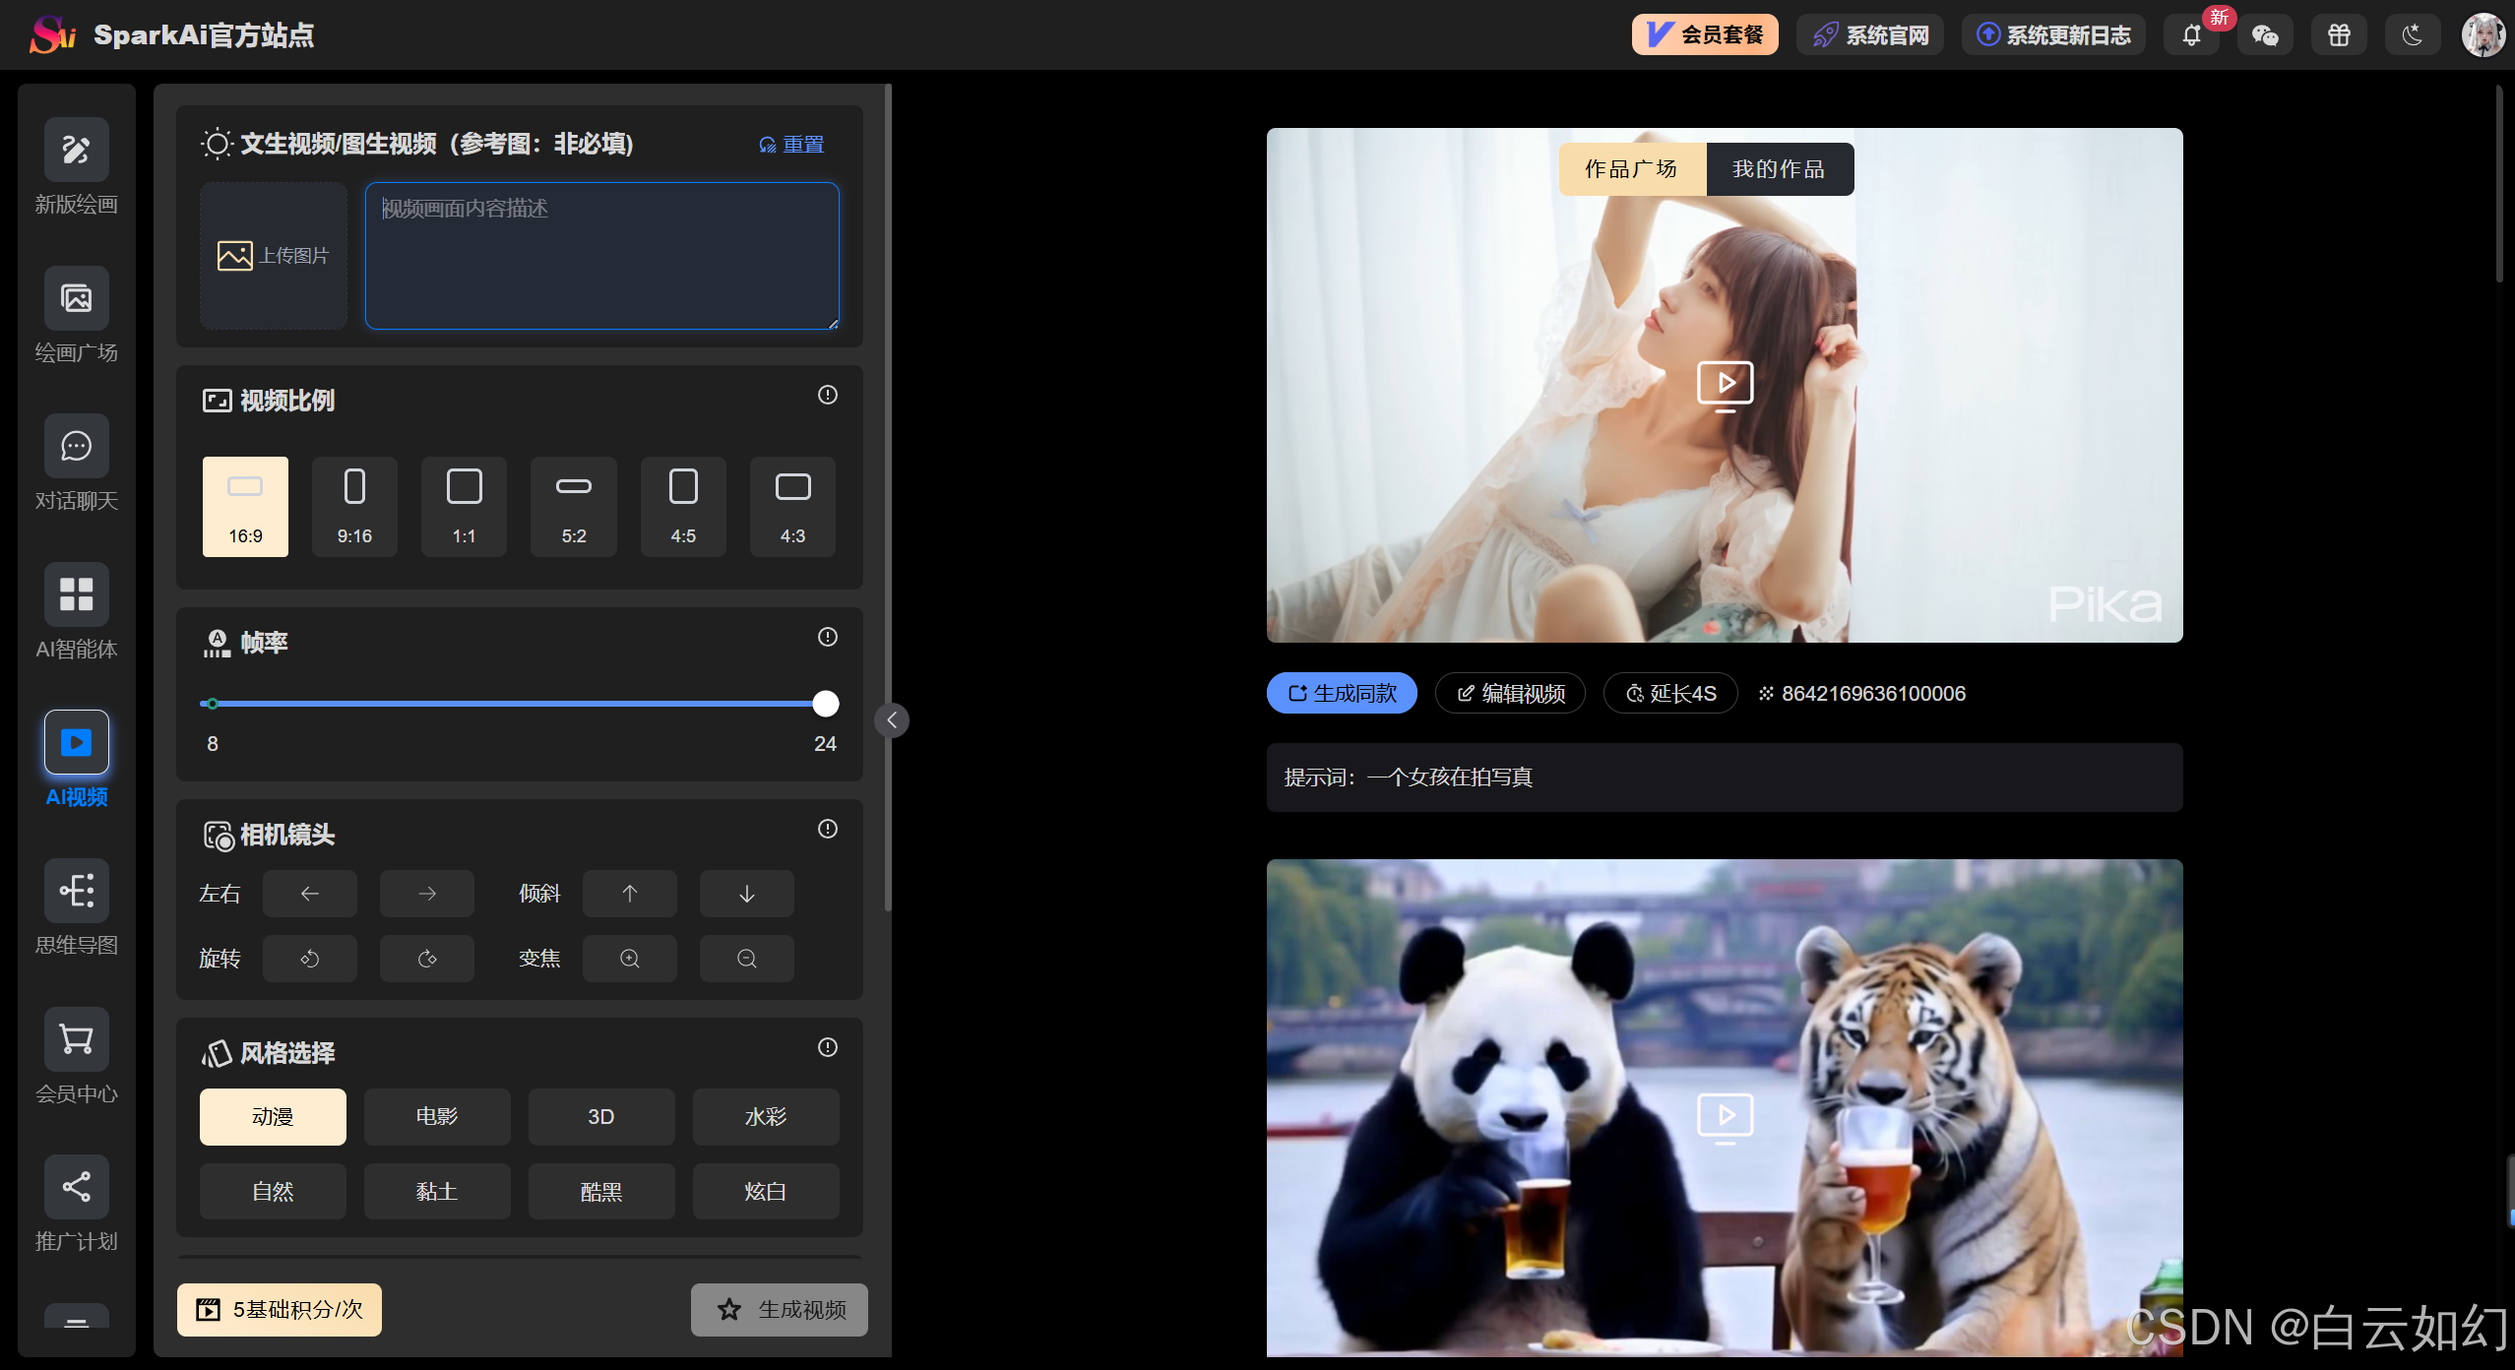Switch to 作品广场 tab
This screenshot has height=1370, width=2515.
[x=1631, y=169]
